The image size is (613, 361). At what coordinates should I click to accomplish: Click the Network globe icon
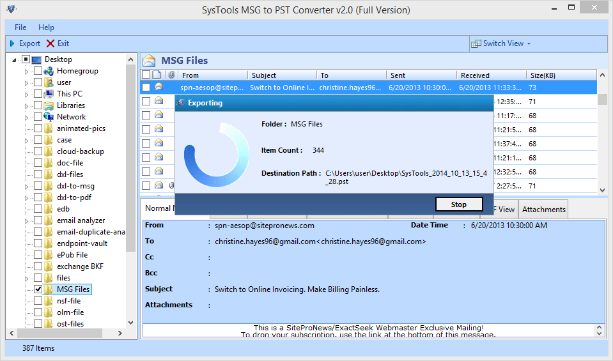click(49, 117)
